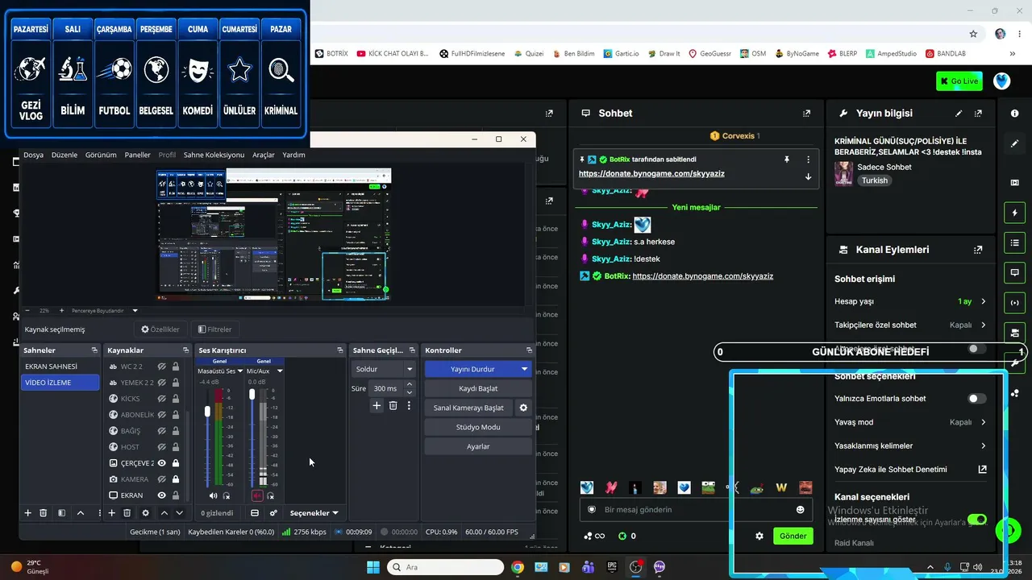Remove scene transition with trash icon
This screenshot has height=580, width=1032.
[393, 406]
